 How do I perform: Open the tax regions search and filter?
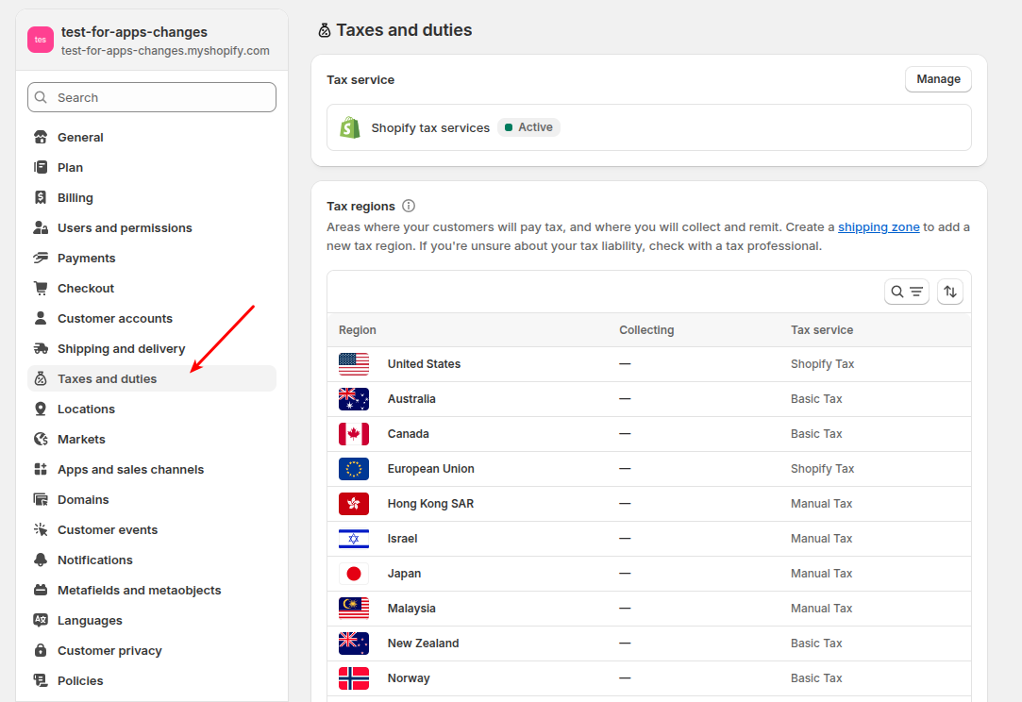pos(906,292)
